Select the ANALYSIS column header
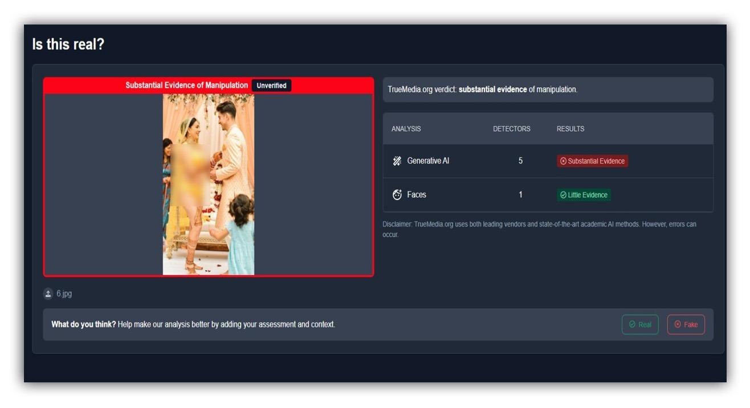The image size is (750, 408). pyautogui.click(x=406, y=129)
